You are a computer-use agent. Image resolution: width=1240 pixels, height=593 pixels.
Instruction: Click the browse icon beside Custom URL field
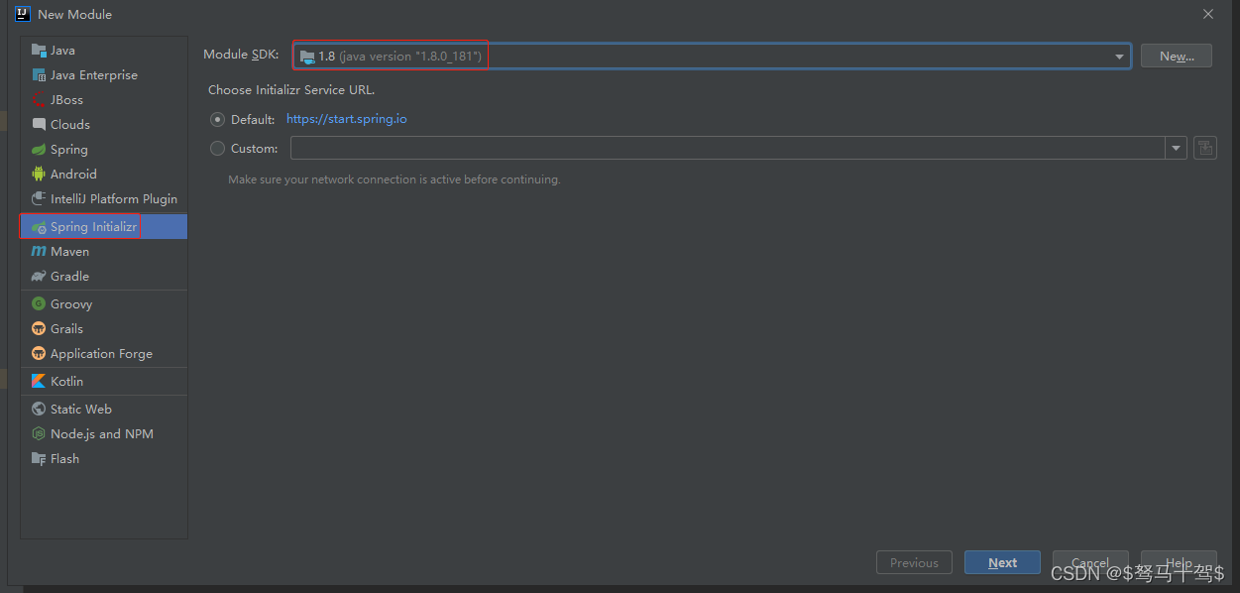(1205, 148)
